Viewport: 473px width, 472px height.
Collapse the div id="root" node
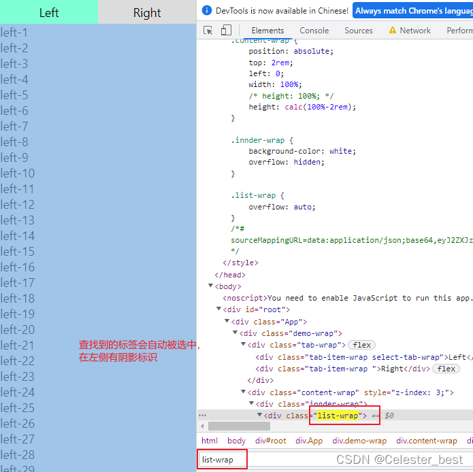(x=218, y=309)
